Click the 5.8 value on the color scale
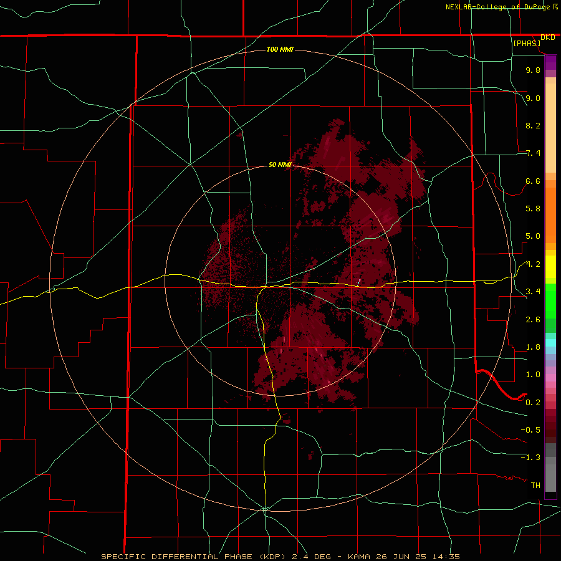The image size is (561, 561). point(533,209)
